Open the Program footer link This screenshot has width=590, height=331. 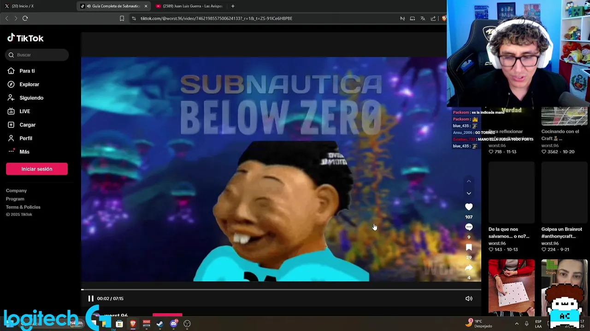pyautogui.click(x=15, y=199)
